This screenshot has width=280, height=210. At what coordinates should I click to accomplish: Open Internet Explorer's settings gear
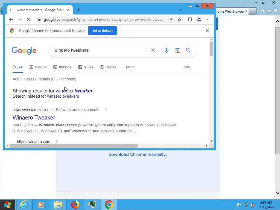(276, 11)
